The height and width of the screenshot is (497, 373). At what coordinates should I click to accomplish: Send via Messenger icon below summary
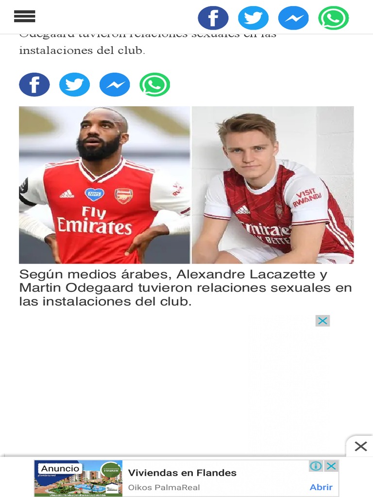[x=115, y=84]
